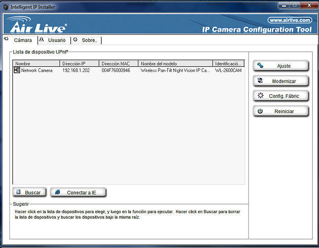Select the Network Camera name in the list
Image resolution: width=319 pixels, height=248 pixels.
click(37, 70)
